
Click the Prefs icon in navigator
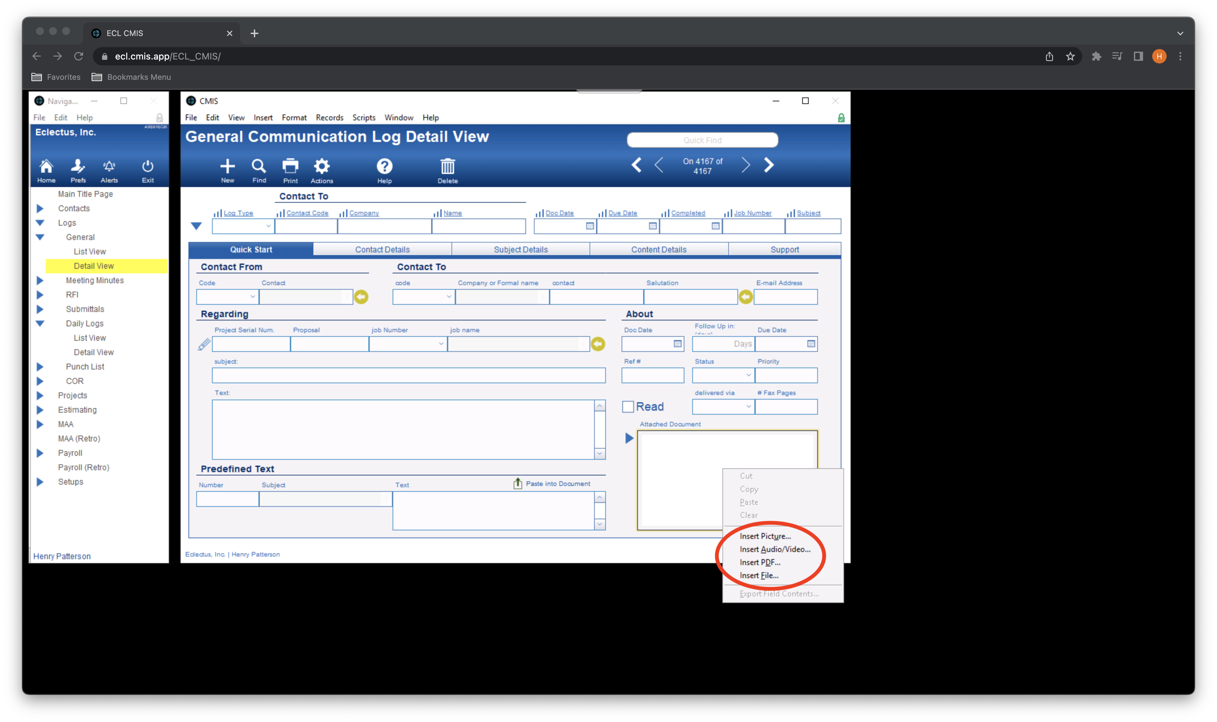point(78,166)
